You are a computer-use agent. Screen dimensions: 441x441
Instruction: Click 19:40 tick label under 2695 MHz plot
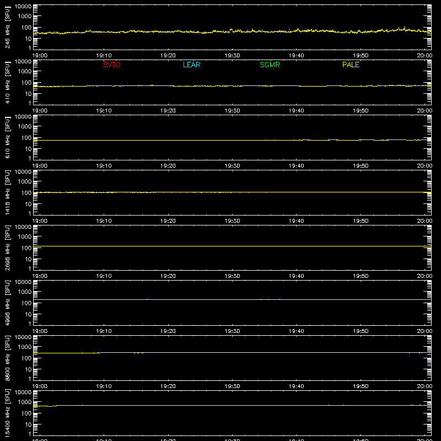point(297,276)
